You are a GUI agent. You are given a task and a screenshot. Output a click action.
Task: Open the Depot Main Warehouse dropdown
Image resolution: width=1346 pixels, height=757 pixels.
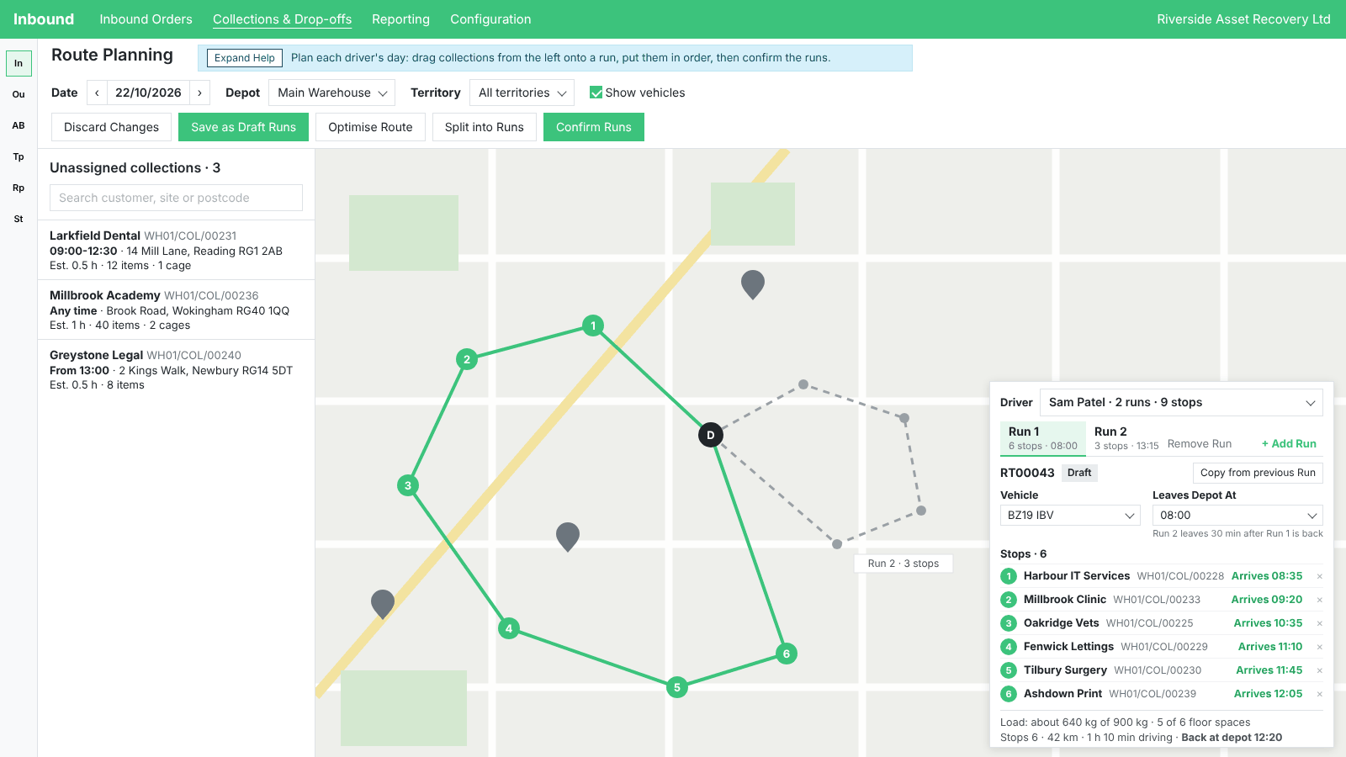point(331,93)
